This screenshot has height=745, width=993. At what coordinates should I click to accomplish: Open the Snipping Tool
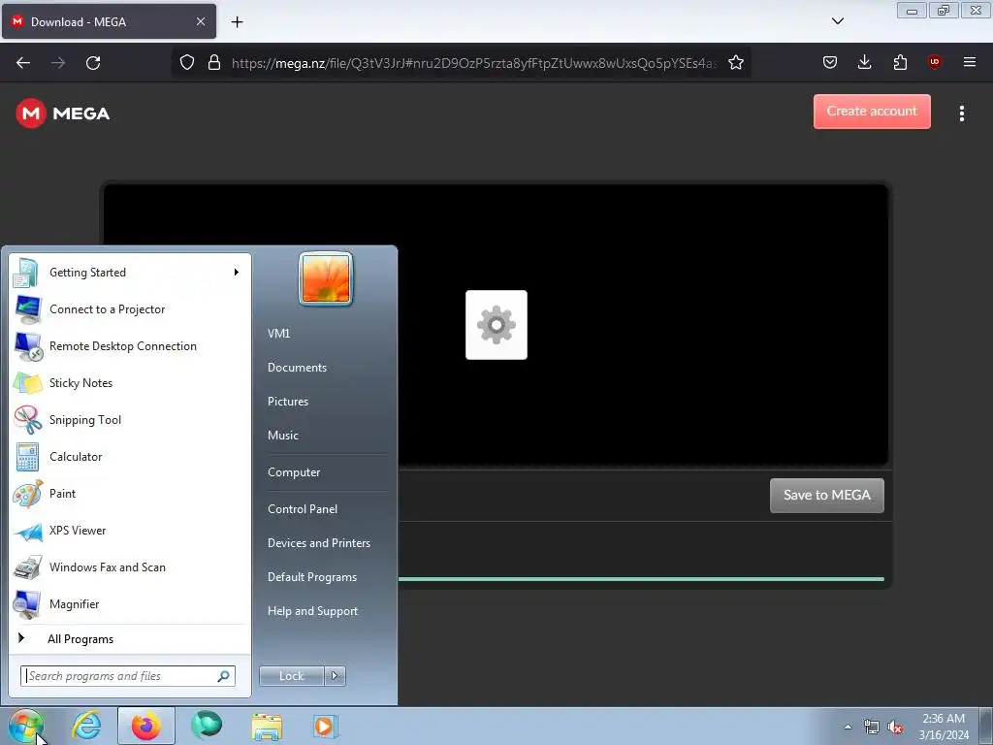click(x=130, y=419)
